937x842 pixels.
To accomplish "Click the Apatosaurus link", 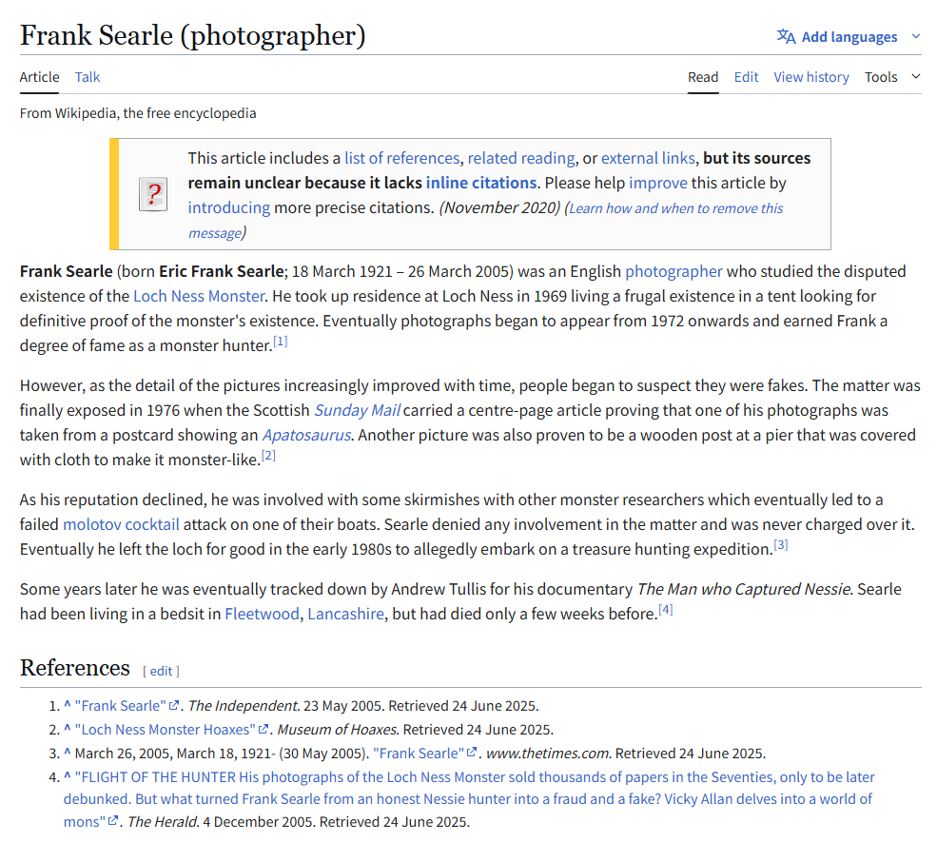I will pos(306,435).
